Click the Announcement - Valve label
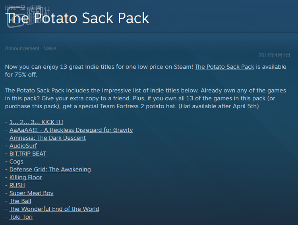This screenshot has height=225, width=298. pos(31,48)
